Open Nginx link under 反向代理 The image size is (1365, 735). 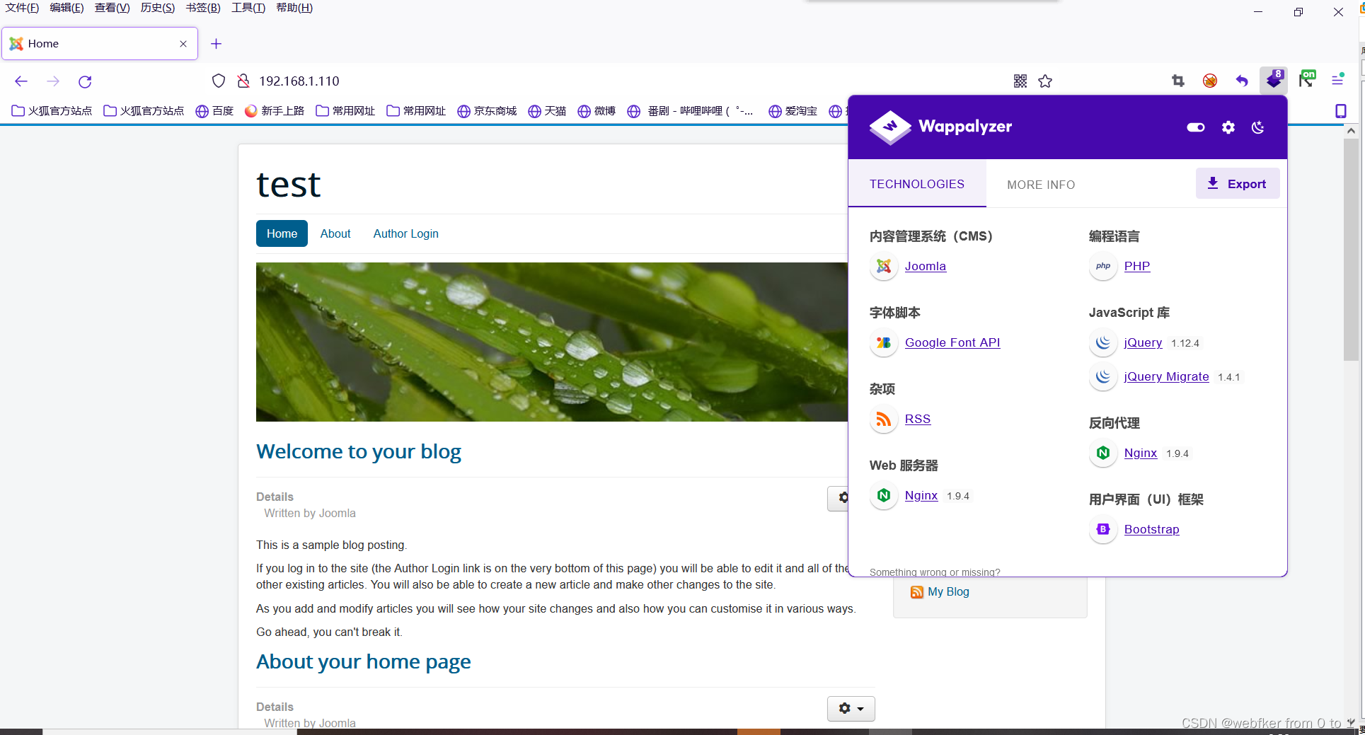(1141, 453)
